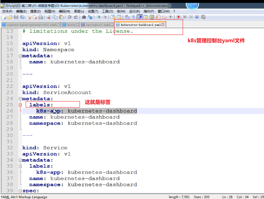The image size is (264, 199).
Task: Toggle show all characters pilcrow icon
Action: pos(133,17)
